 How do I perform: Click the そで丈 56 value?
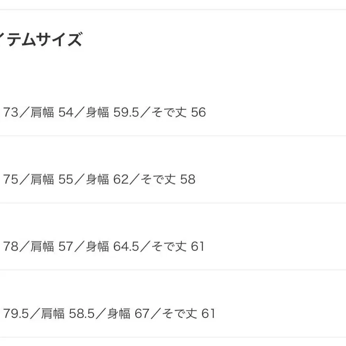[179, 112]
